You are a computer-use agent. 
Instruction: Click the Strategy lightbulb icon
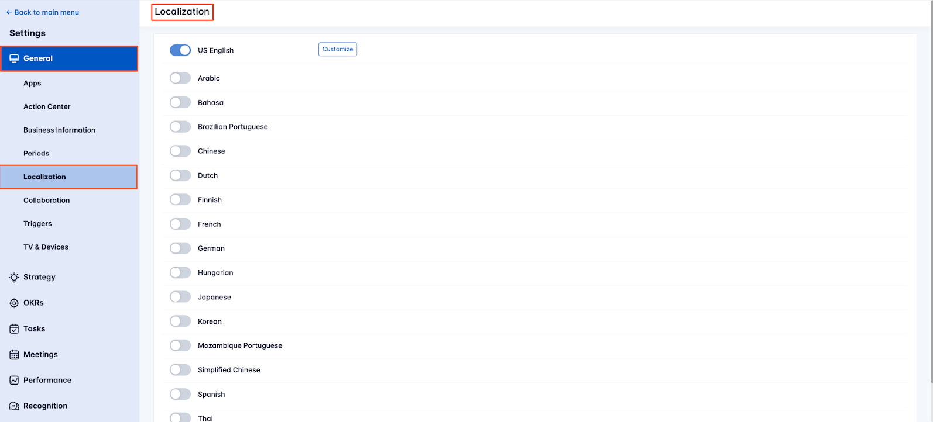click(14, 278)
